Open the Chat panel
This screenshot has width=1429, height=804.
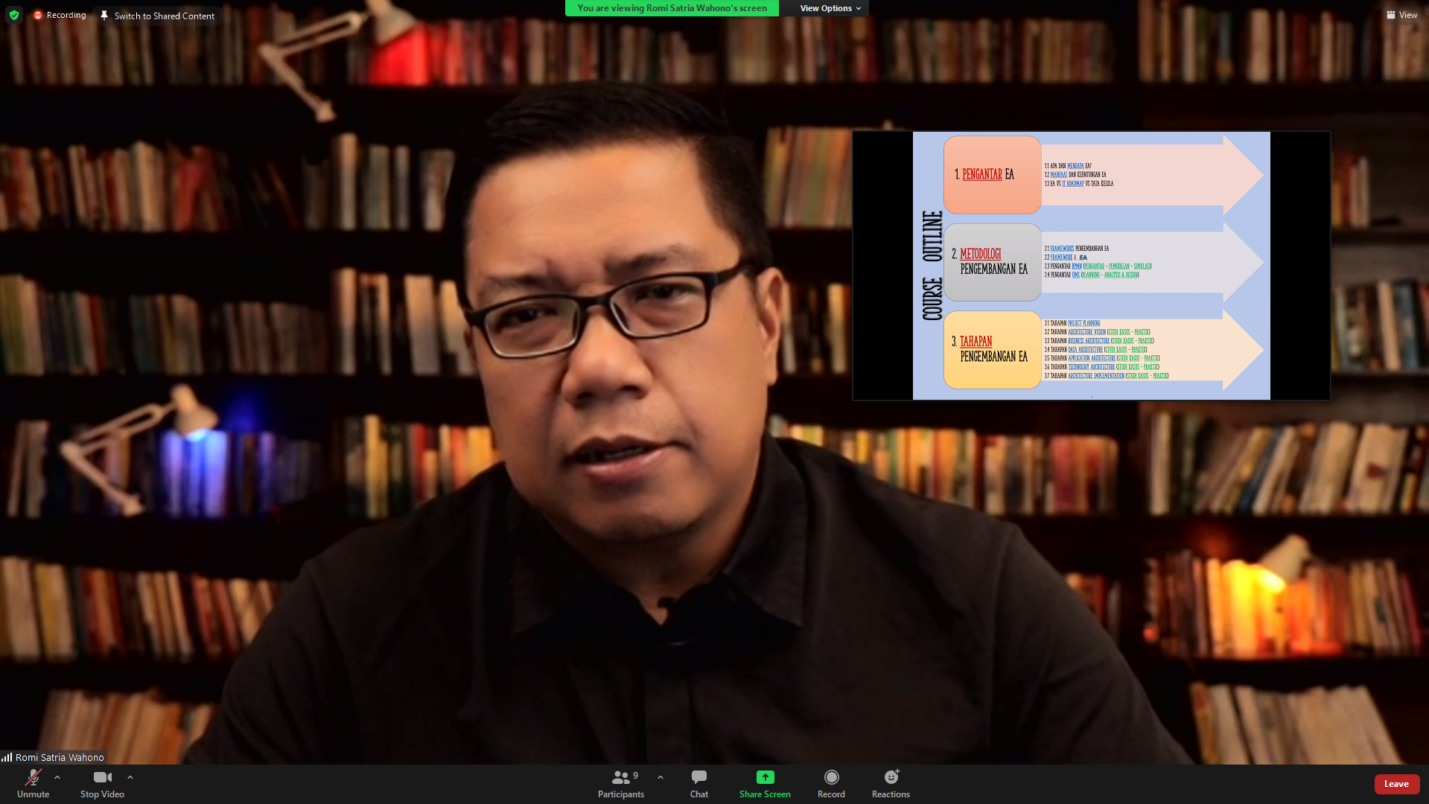(698, 783)
